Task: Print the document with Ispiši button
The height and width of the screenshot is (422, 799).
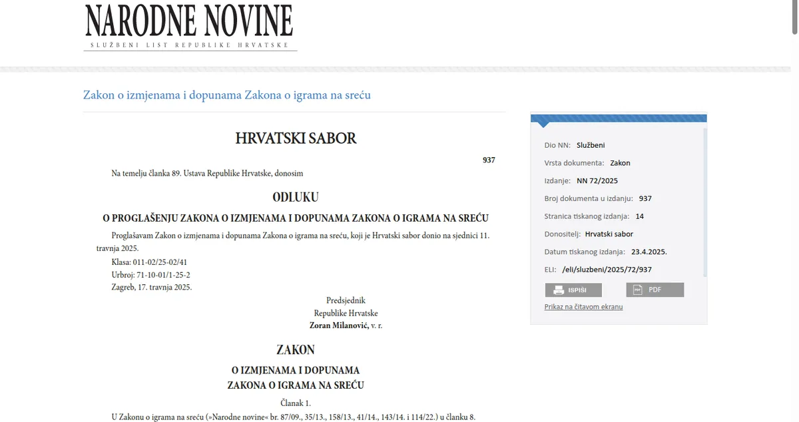Action: coord(573,290)
